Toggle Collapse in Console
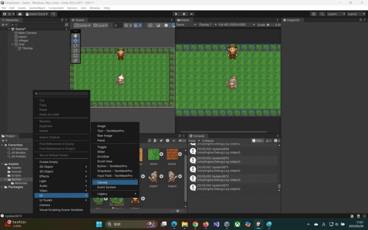Screen dimensions: 368x230 [x=208, y=141]
